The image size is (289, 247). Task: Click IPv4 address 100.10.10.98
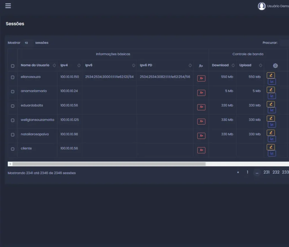(x=69, y=134)
